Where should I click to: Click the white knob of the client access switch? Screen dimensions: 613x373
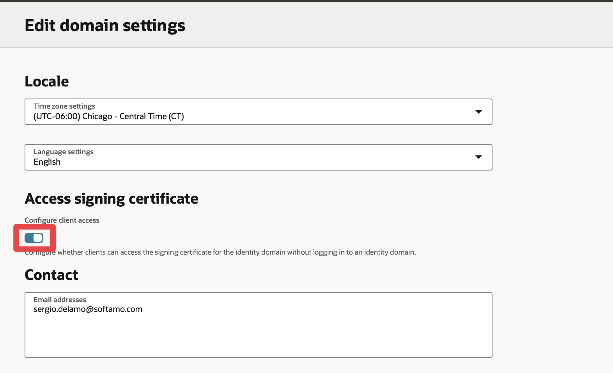(38, 238)
